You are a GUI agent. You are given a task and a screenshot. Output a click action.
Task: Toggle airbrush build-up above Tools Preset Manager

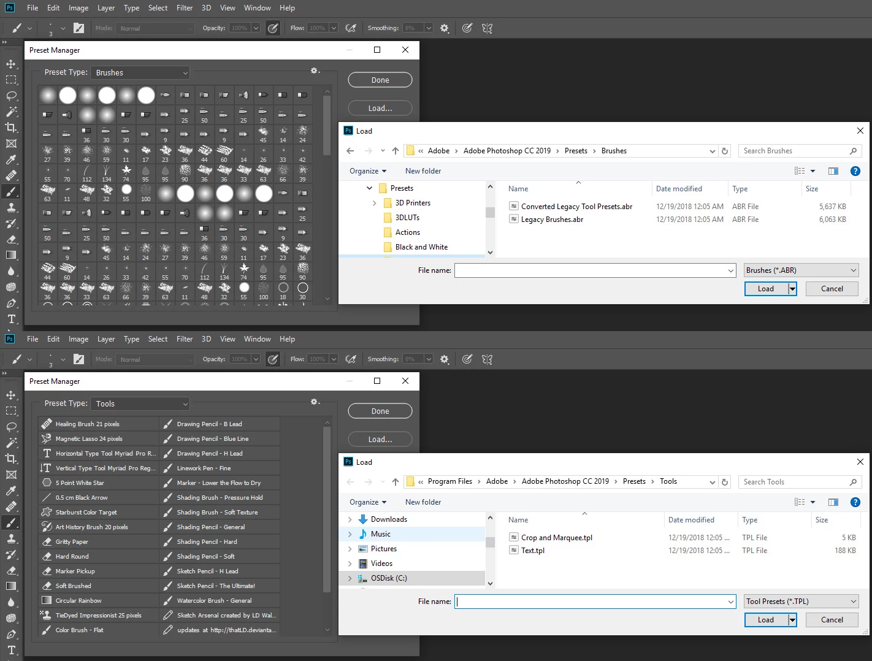click(x=351, y=359)
